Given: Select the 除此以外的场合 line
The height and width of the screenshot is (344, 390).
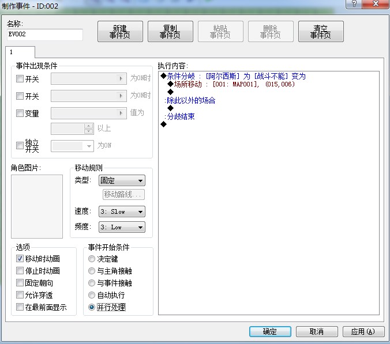Looking at the screenshot, I should point(190,100).
